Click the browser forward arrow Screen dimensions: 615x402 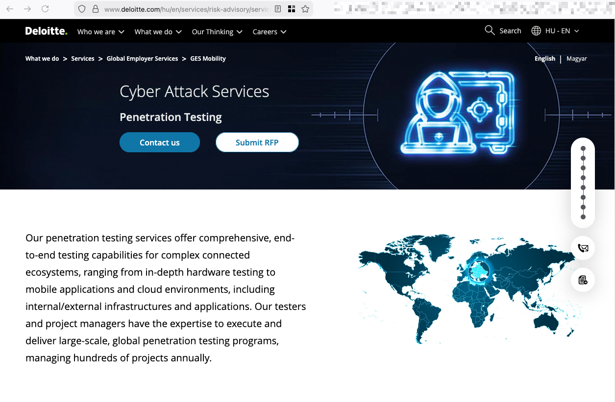(27, 9)
